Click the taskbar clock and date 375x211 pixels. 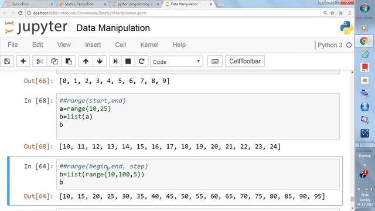tap(365, 200)
